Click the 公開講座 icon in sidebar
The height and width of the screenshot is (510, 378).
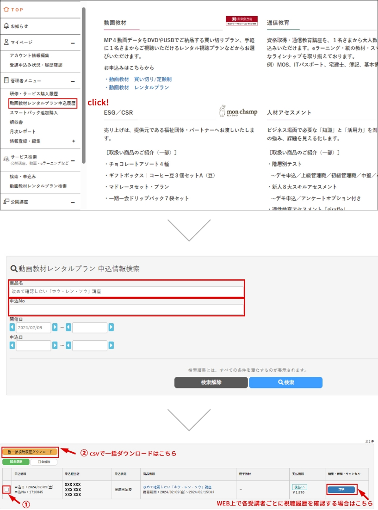tap(6, 202)
